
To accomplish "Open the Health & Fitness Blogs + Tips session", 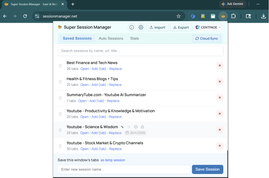I will tap(84, 85).
